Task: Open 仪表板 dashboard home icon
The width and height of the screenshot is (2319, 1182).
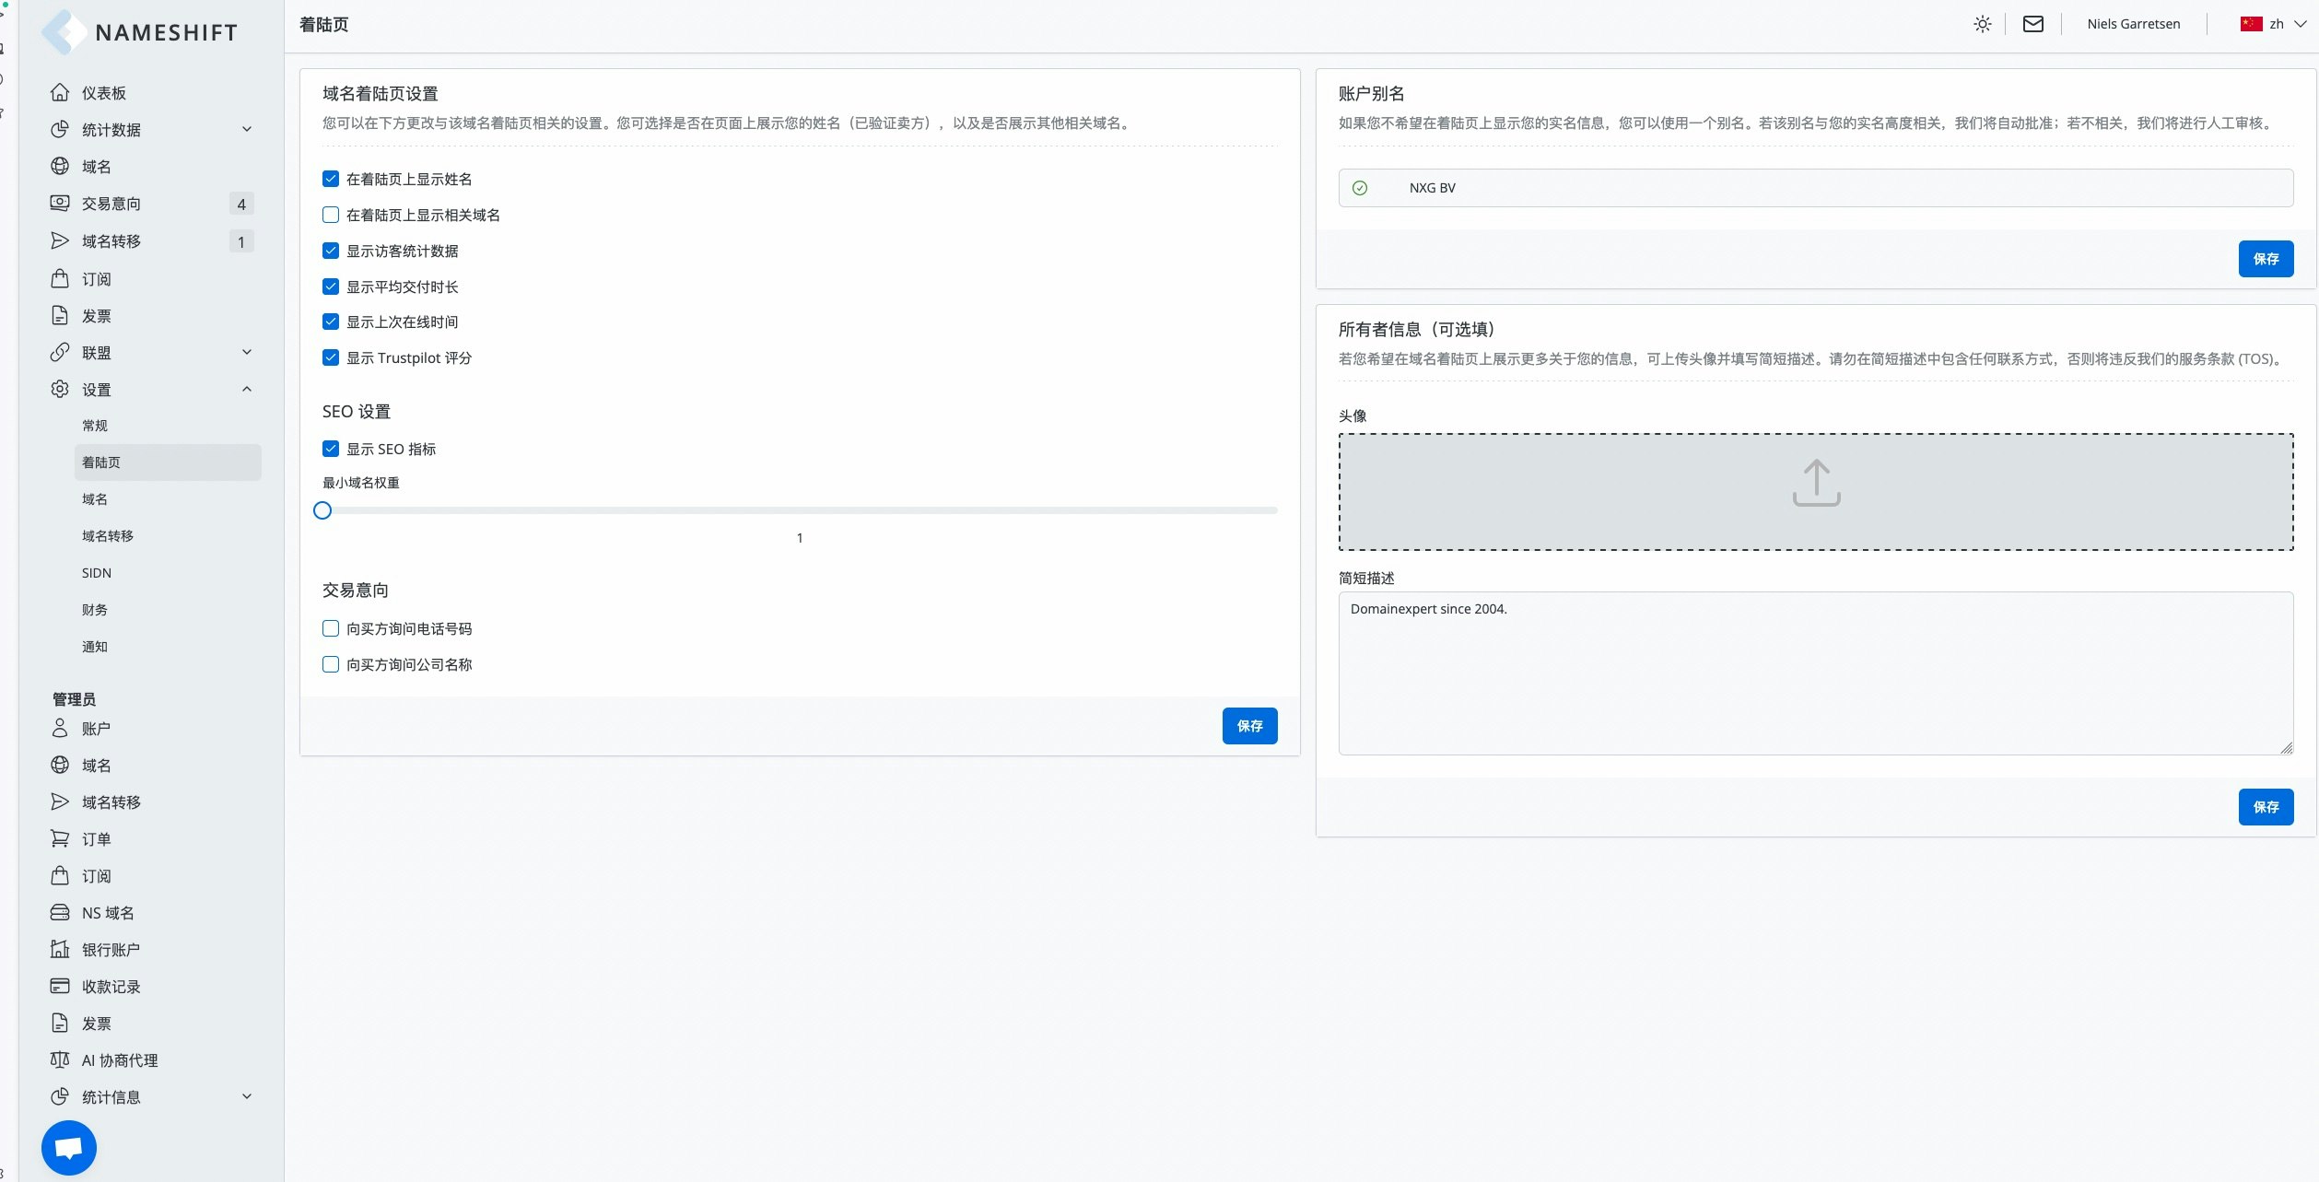Action: [x=60, y=93]
